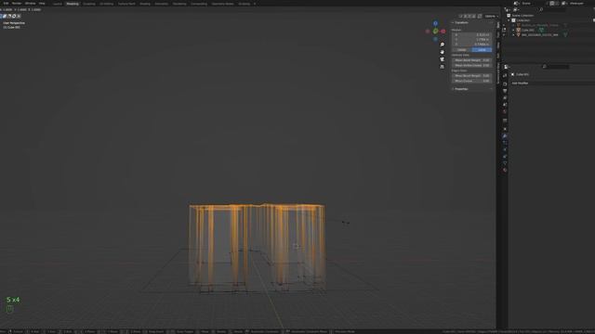
Task: Switch to the UV Editing workspace tab
Action: click(x=107, y=4)
